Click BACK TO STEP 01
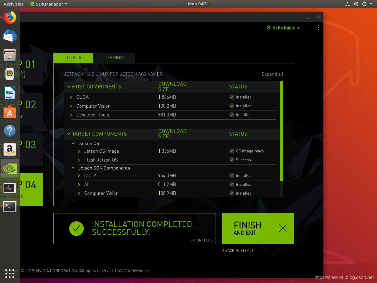 pyautogui.click(x=238, y=251)
